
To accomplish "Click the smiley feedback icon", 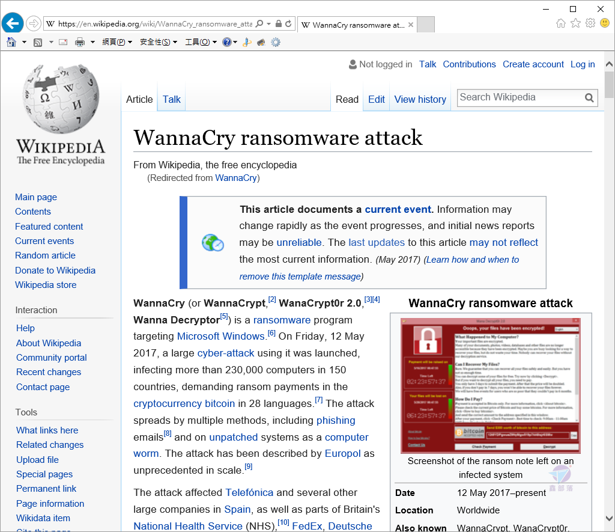I will click(605, 23).
